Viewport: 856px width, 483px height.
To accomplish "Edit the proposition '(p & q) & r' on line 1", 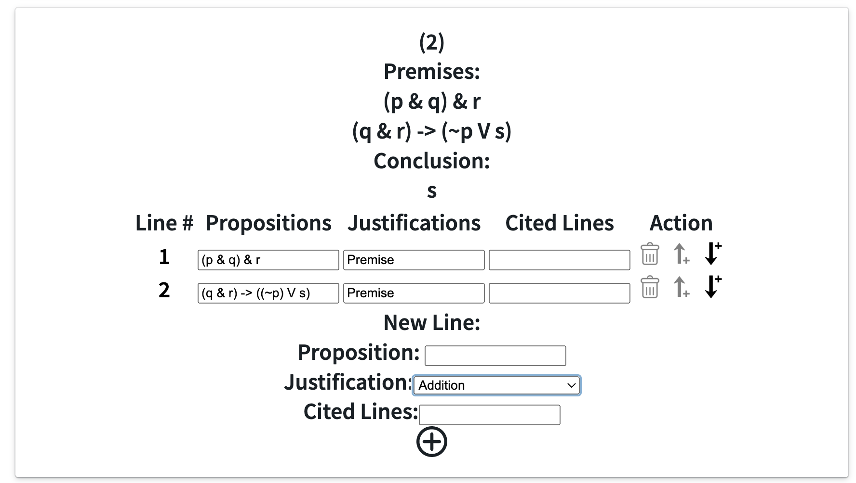I will (x=268, y=260).
